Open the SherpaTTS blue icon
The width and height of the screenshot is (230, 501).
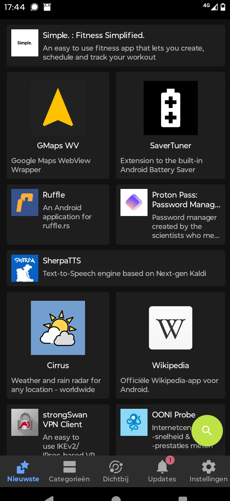click(25, 268)
